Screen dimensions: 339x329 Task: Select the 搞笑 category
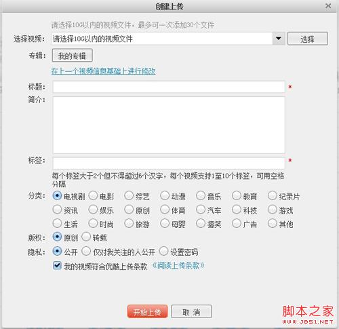[x=201, y=224]
